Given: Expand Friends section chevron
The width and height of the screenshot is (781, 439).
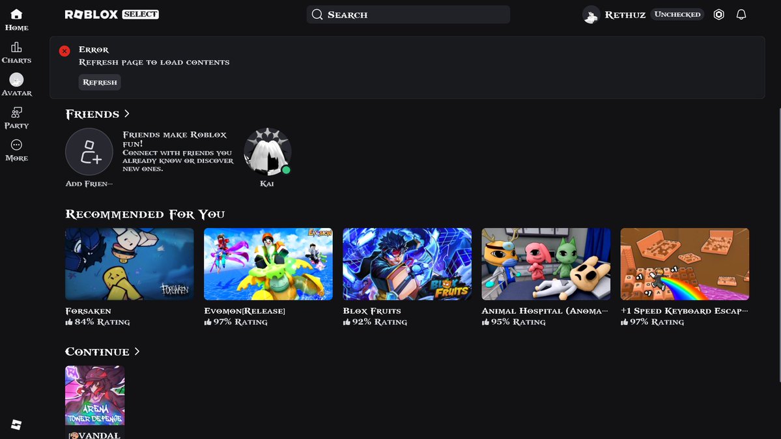Looking at the screenshot, I should 127,113.
